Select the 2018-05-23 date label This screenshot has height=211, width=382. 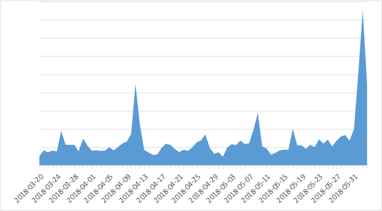click(309, 189)
